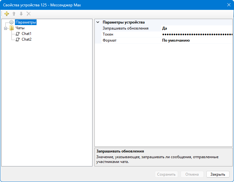The height and width of the screenshot is (182, 234).
Task: Collapse the Параметры устройства section chevron
Action: pyautogui.click(x=98, y=23)
